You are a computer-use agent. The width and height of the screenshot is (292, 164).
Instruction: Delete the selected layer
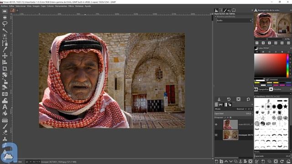[250, 161]
